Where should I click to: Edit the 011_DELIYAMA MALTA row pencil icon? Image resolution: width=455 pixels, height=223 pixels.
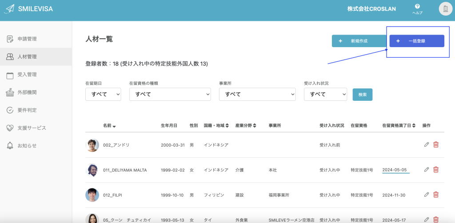(426, 169)
